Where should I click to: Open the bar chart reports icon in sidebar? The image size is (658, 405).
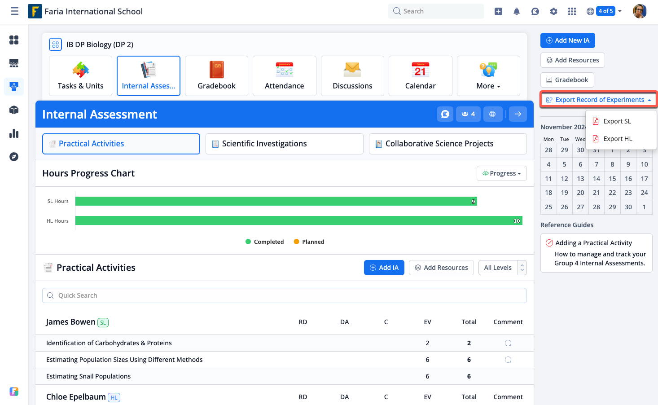pos(14,133)
